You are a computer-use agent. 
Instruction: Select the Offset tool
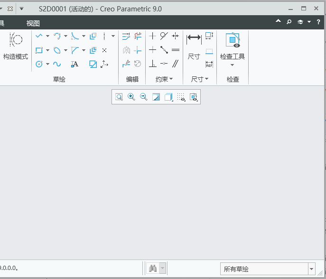(93, 36)
